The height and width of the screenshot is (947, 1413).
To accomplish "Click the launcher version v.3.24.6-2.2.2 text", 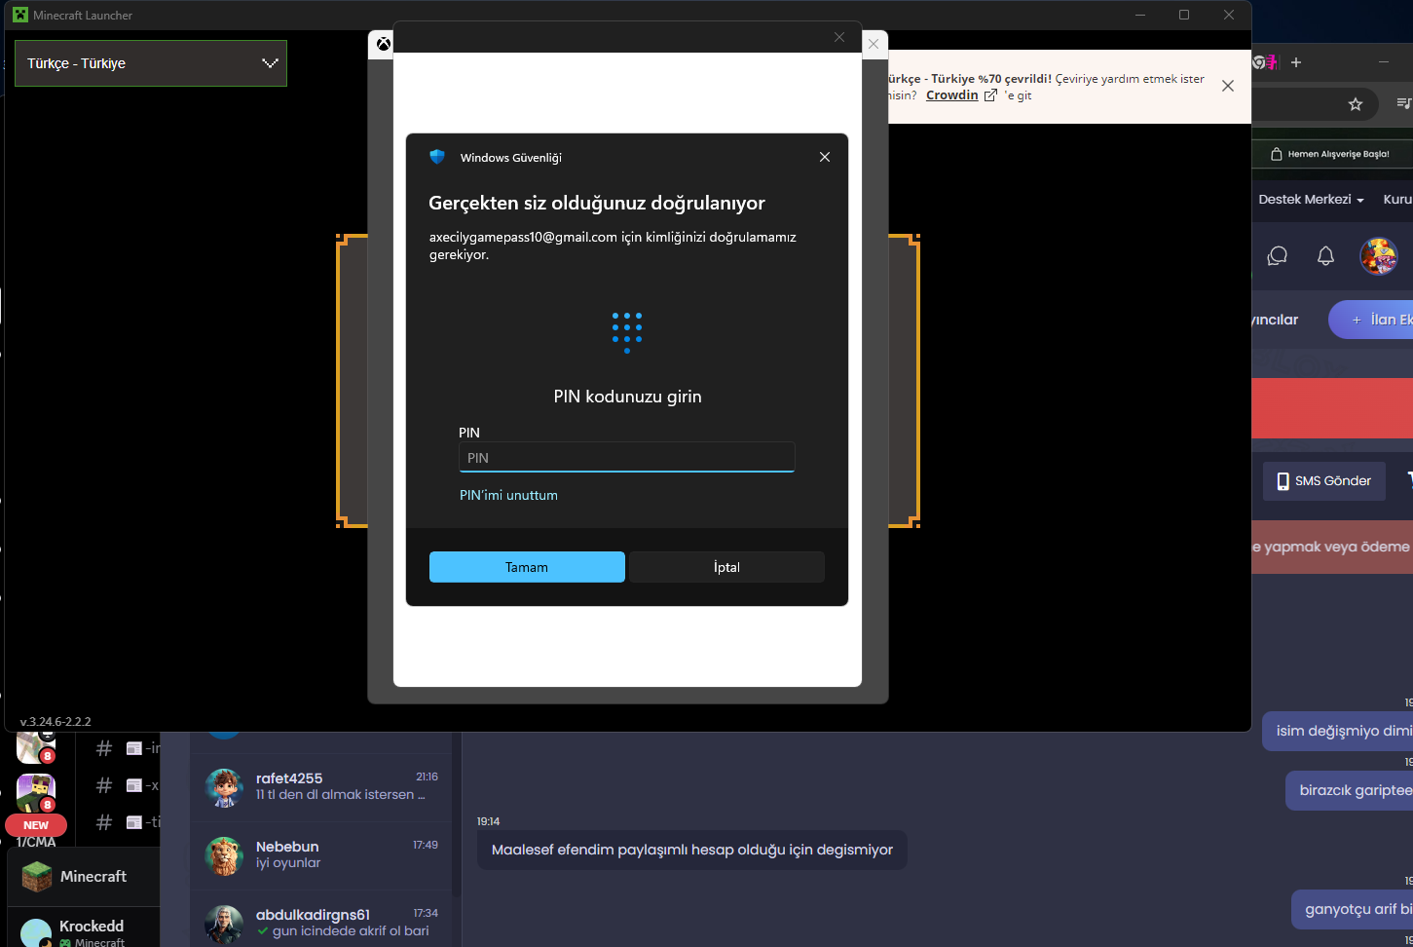I will pyautogui.click(x=56, y=722).
